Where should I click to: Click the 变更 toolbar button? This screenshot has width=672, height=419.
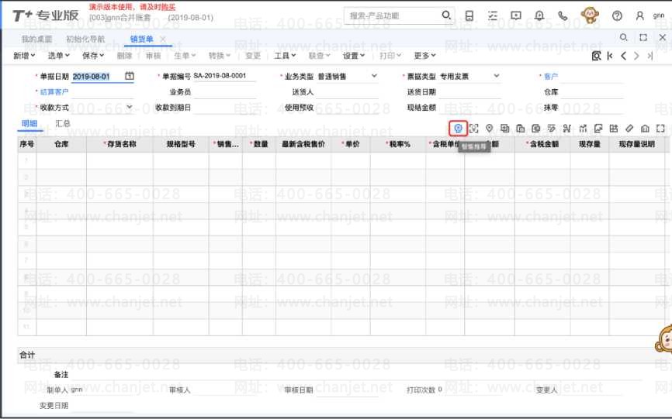point(253,56)
